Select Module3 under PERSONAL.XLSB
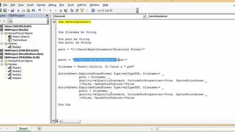Screen dimensions: 235x132 (17, 75)
